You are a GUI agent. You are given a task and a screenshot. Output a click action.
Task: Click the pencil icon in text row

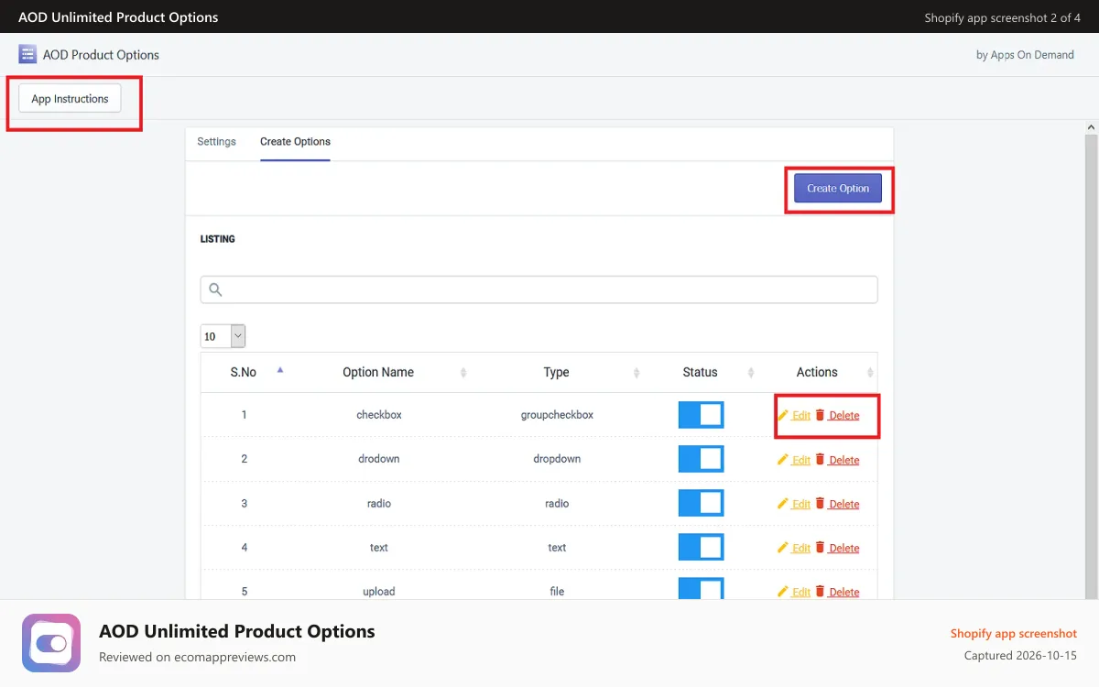783,547
